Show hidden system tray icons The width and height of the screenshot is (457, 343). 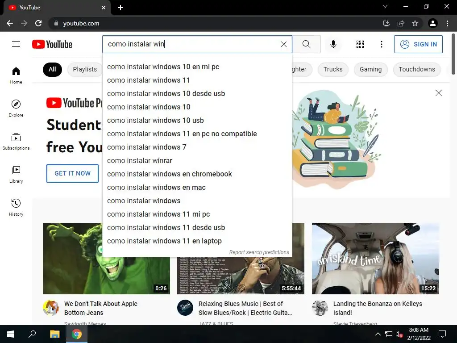[x=378, y=334]
